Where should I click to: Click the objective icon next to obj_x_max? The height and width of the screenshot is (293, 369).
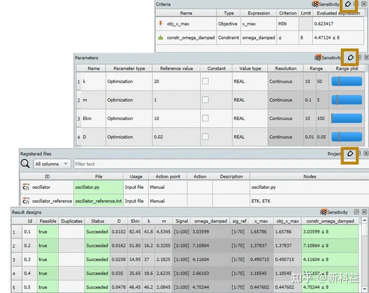click(x=160, y=23)
